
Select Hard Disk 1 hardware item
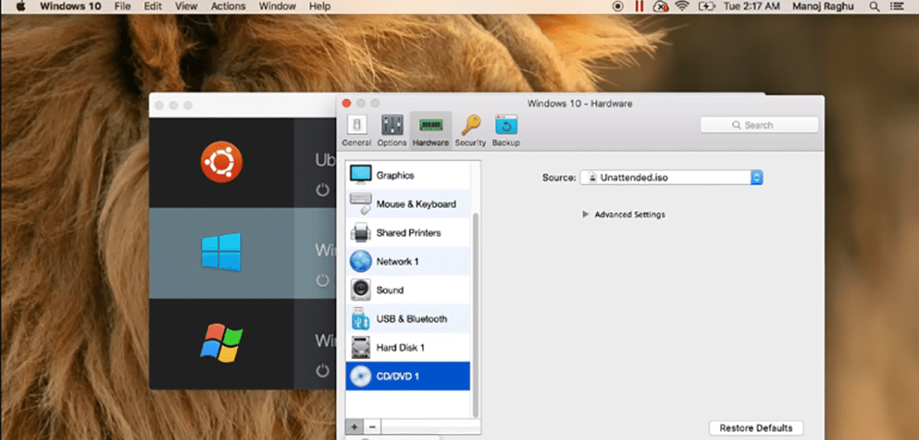(x=407, y=347)
